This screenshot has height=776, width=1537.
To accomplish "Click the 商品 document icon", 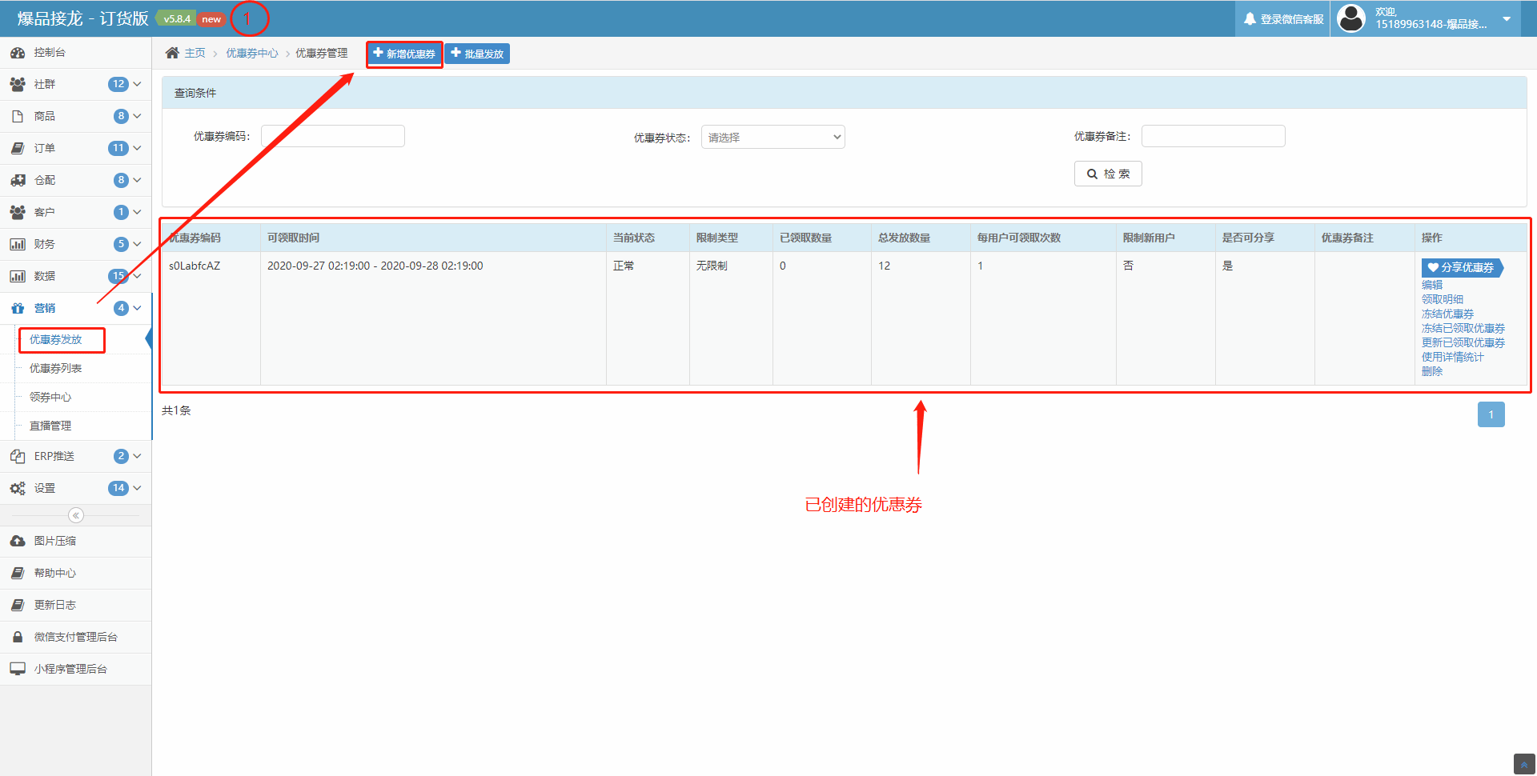I will [x=18, y=117].
